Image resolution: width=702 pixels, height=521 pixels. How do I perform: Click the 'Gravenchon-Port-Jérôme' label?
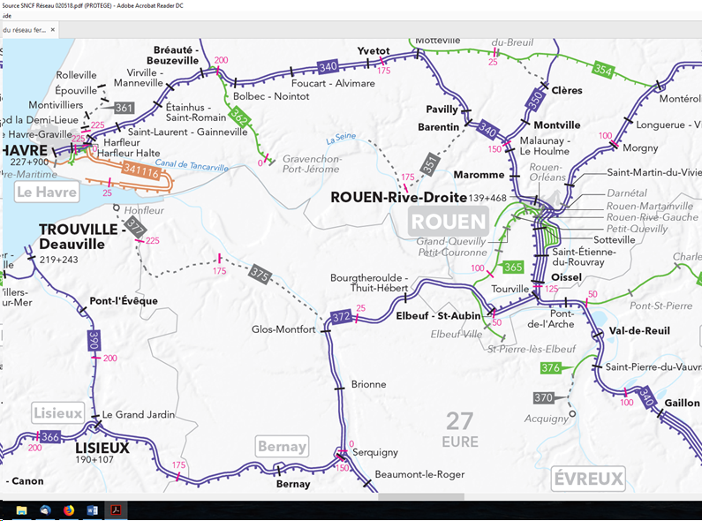point(312,164)
